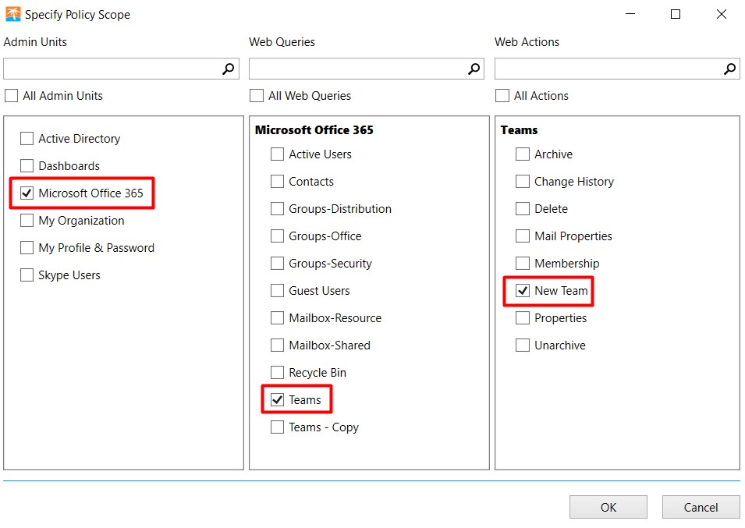
Task: Click the Microsoft Office 365 group heading
Action: pyautogui.click(x=314, y=130)
